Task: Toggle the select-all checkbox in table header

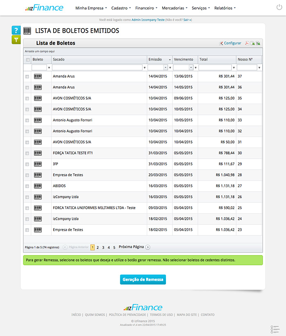Action: 28,60
